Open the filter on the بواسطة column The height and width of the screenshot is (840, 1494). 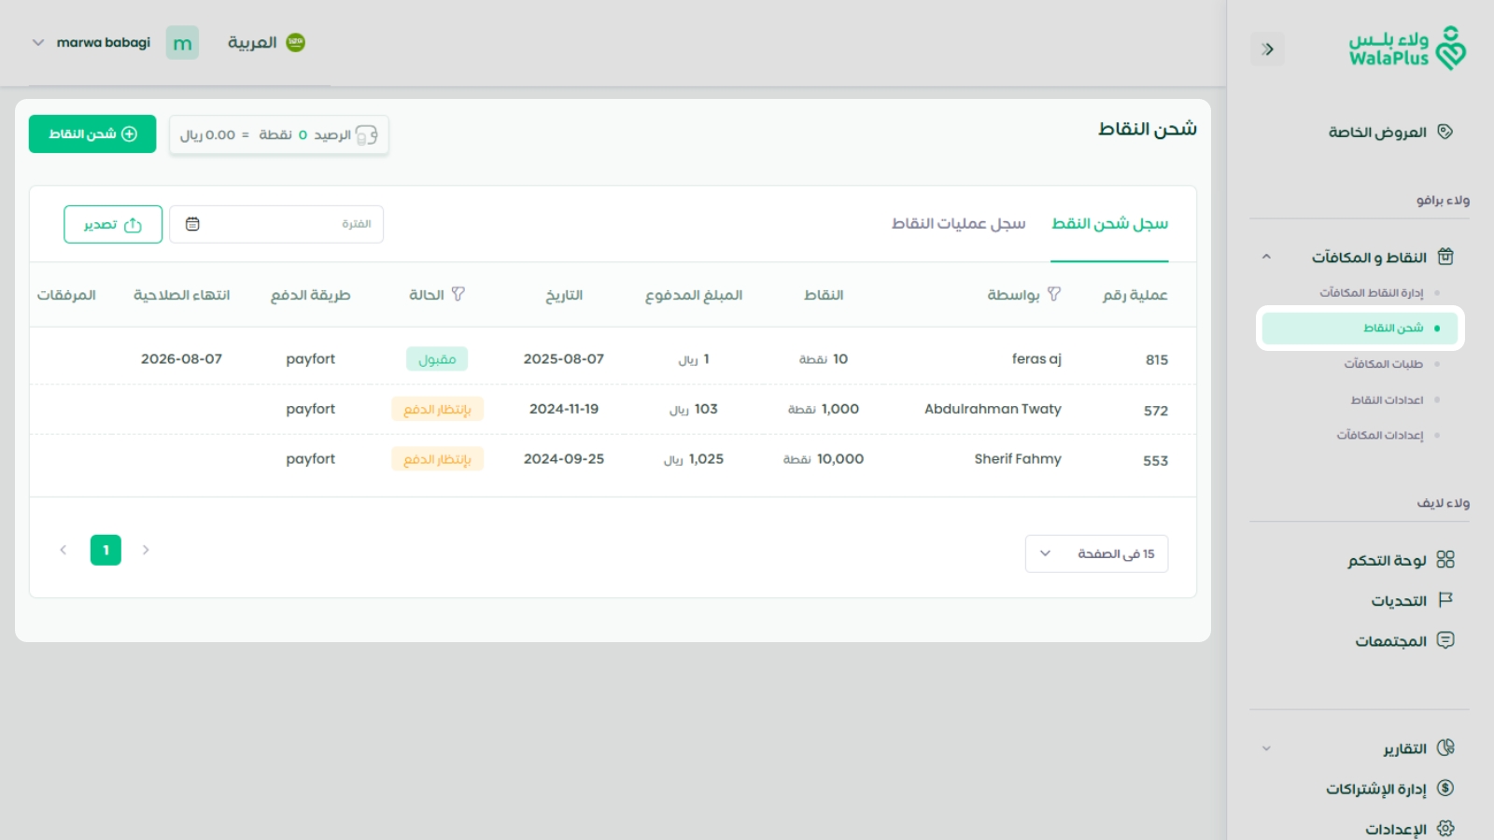click(x=1054, y=294)
